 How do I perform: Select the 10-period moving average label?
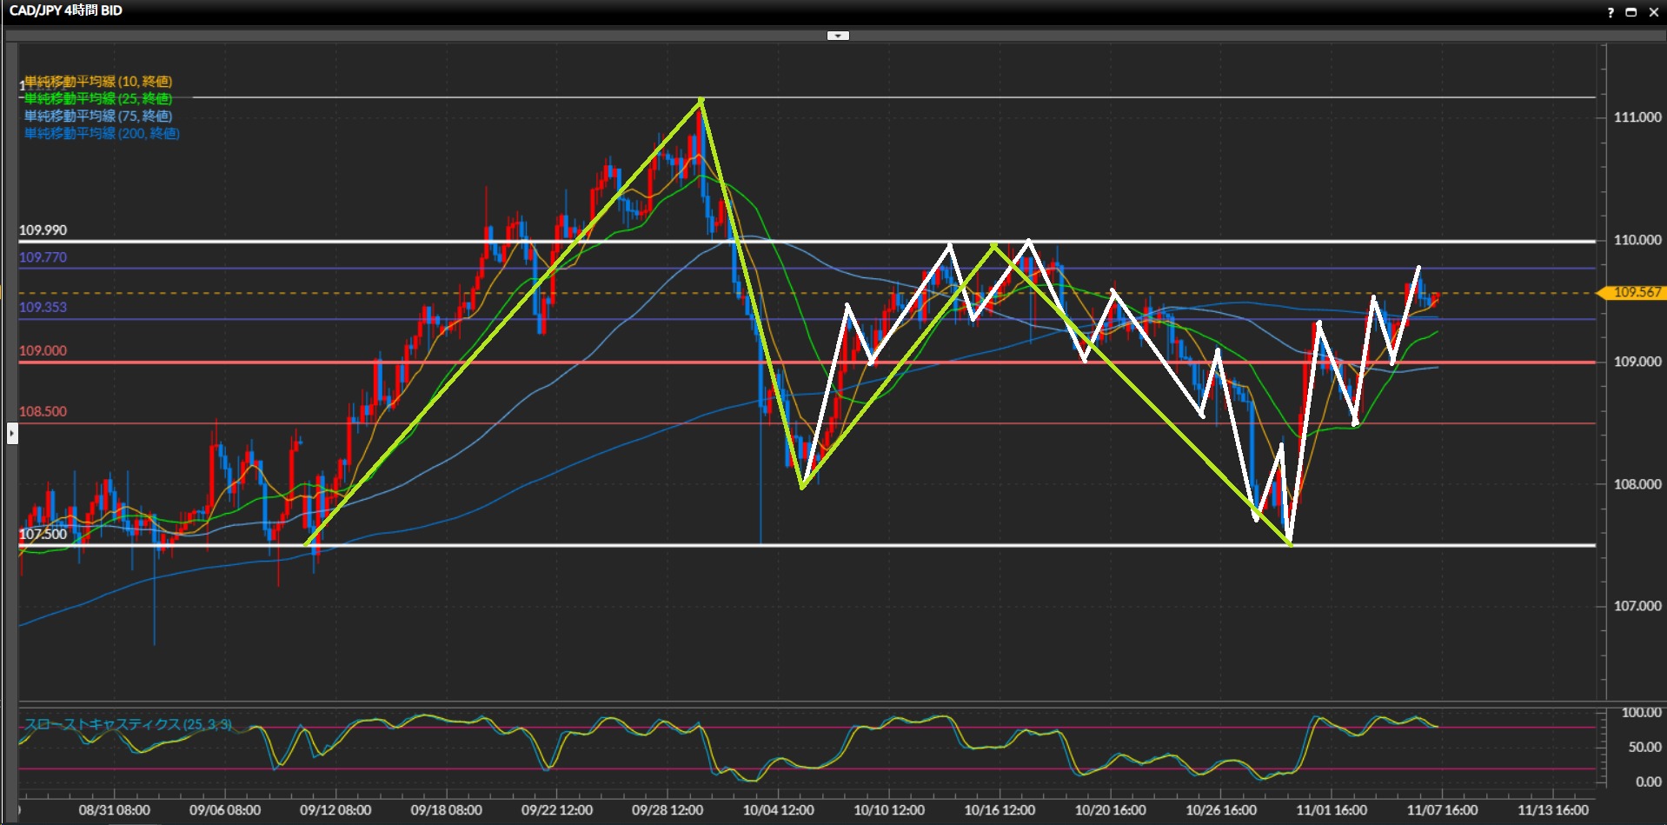98,82
